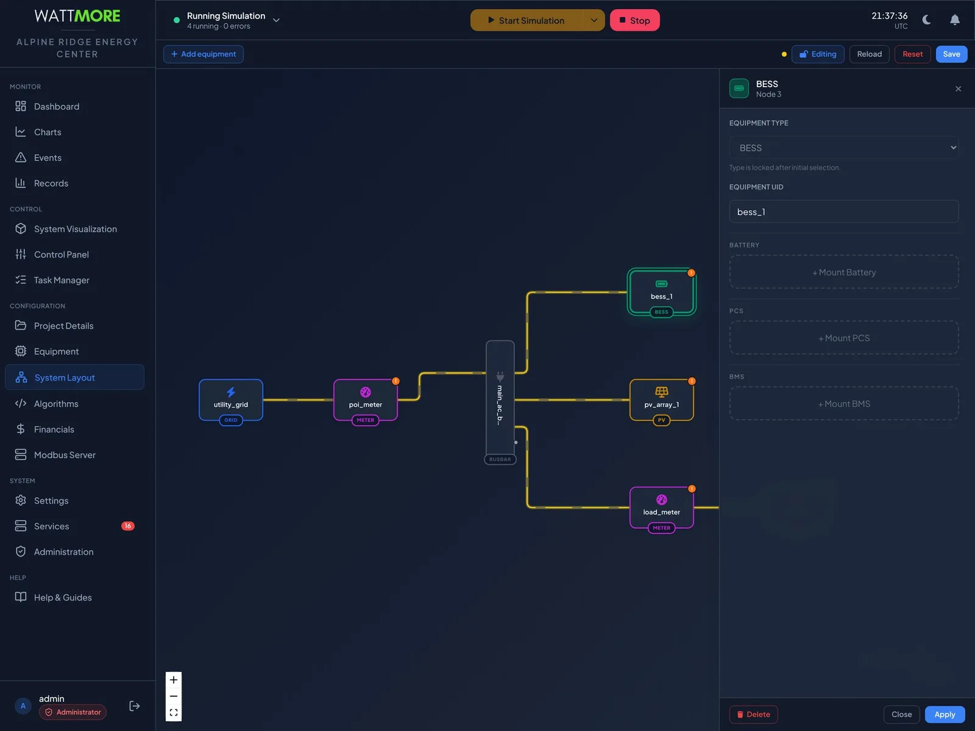Toggle the Editing mode button
This screenshot has height=731, width=975.
point(818,54)
